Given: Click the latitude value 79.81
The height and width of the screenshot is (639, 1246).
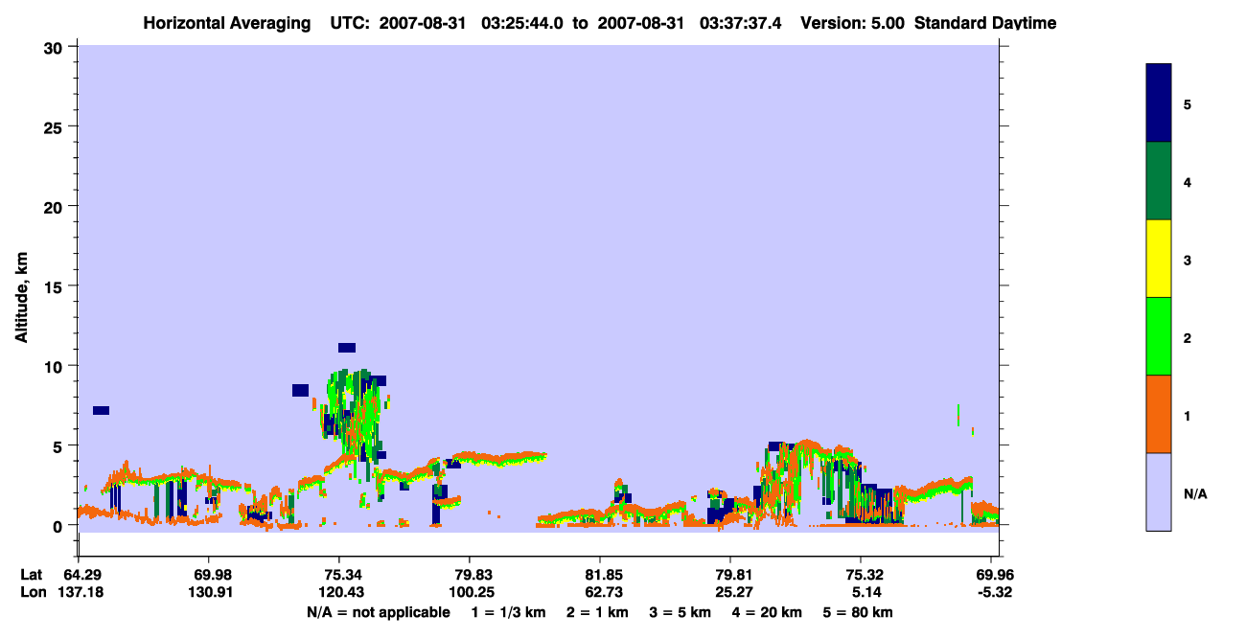Looking at the screenshot, I should pos(730,574).
